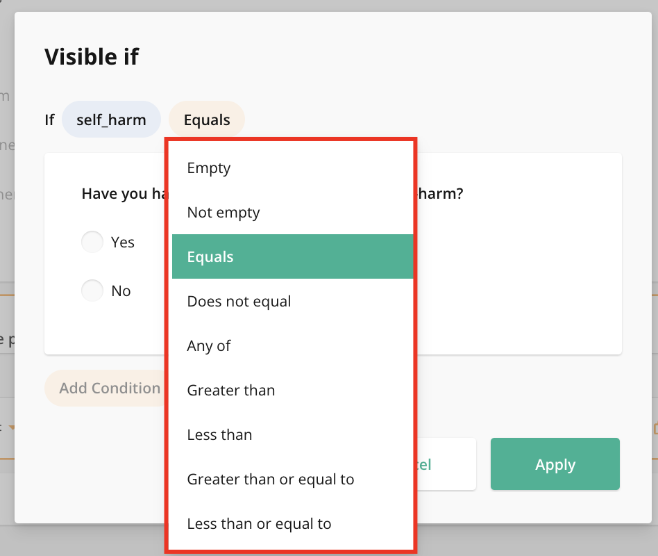This screenshot has width=658, height=556.
Task: Click the Visible if dialog heading
Action: pyautogui.click(x=92, y=57)
